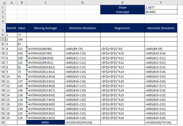Click the Sales header cell
Screen dimensions: 183x126
coord(22,28)
